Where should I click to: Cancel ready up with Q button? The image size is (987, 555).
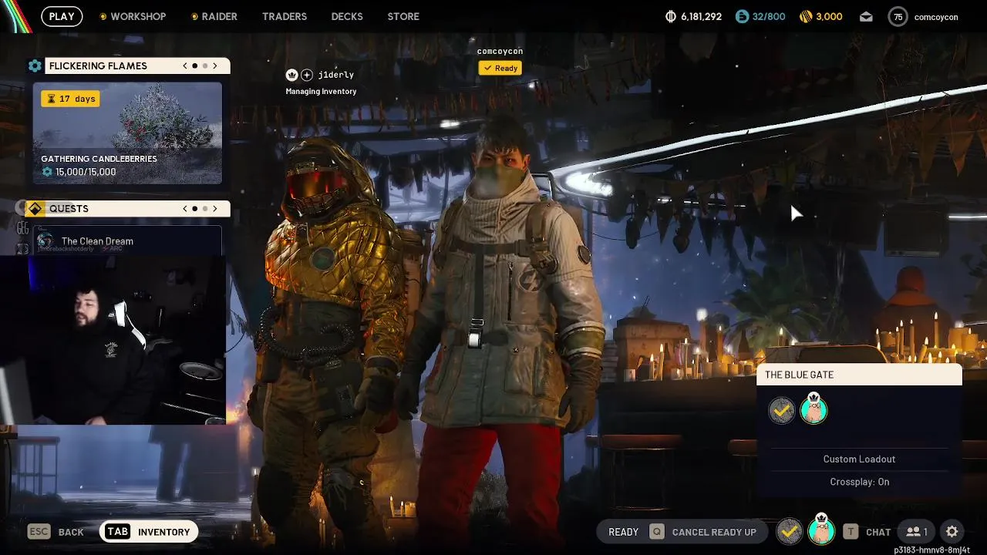click(x=704, y=532)
